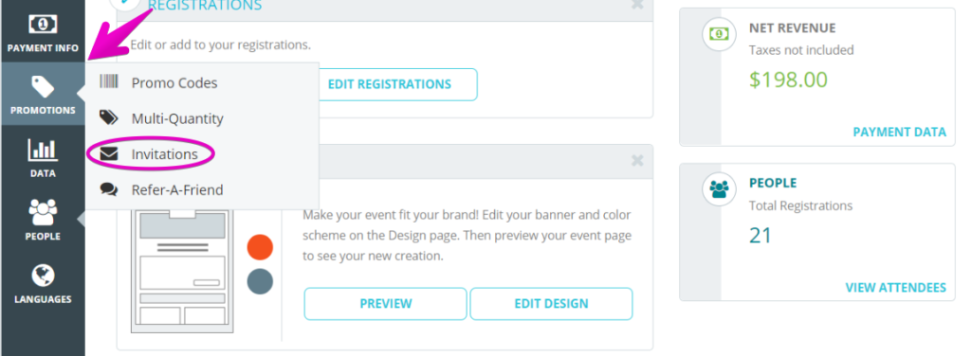Select Promo Codes from promotions menu
Screen dimensions: 971x356
pos(174,82)
